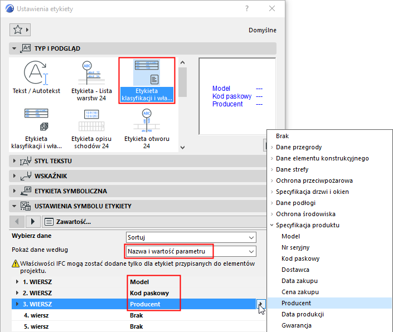Image resolution: width=393 pixels, height=332 pixels.
Task: Select Etykieta otworu 24 type
Action: tap(147, 129)
